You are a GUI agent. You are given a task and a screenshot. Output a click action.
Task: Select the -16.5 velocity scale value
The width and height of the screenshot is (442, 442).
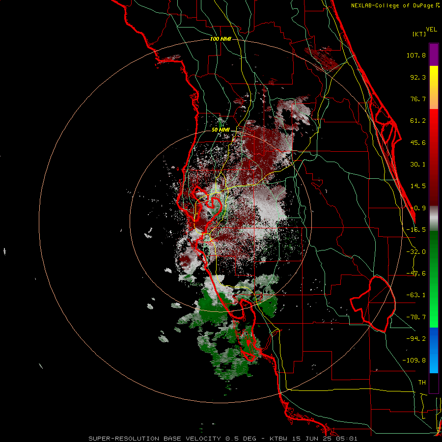[x=416, y=230]
